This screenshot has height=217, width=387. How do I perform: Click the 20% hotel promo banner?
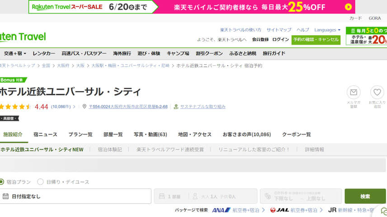tap(366, 36)
